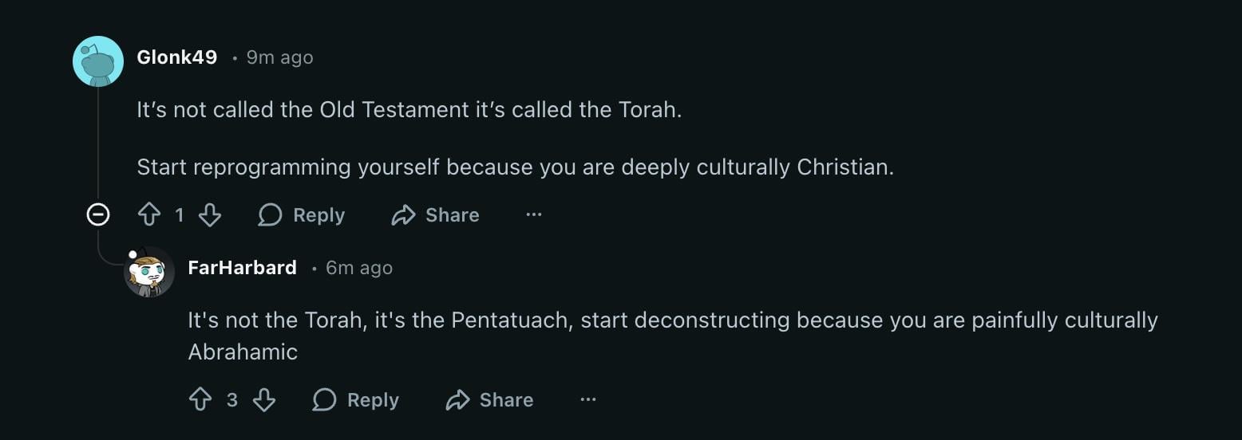Upvote Glonk49's comment
1242x440 pixels.
[x=150, y=214]
